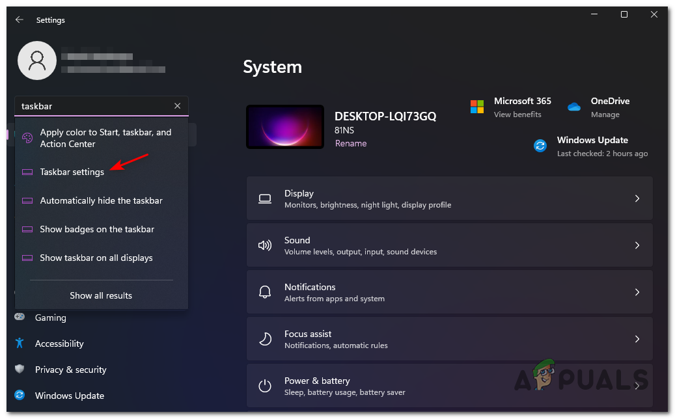Click inside the settings search field

91,106
